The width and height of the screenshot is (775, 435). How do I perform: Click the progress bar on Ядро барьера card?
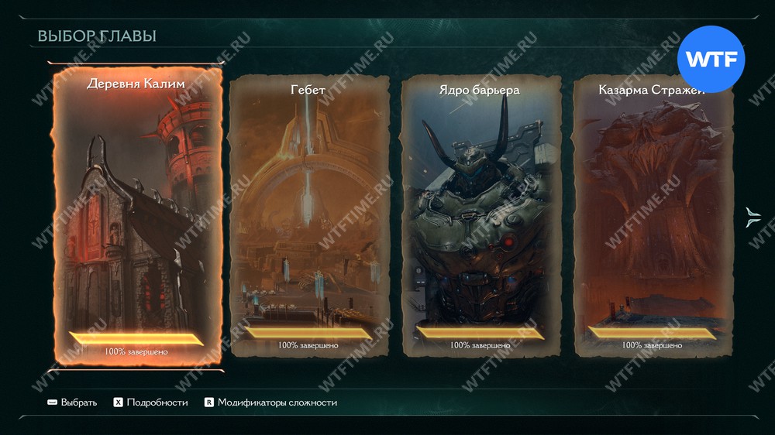(x=480, y=333)
